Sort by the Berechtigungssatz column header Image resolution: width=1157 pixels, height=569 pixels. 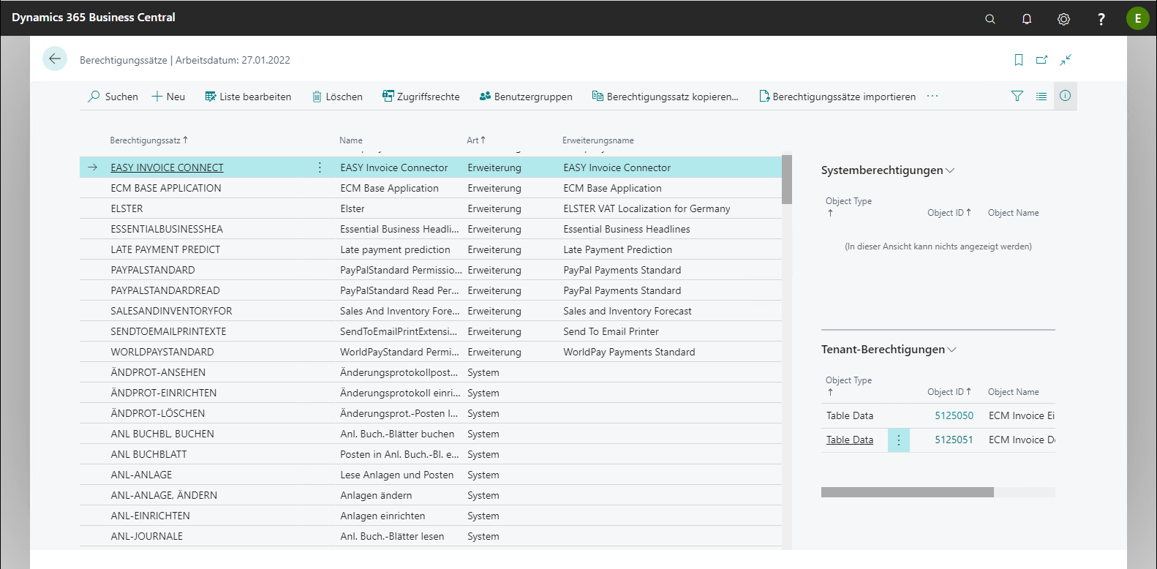pyautogui.click(x=148, y=140)
